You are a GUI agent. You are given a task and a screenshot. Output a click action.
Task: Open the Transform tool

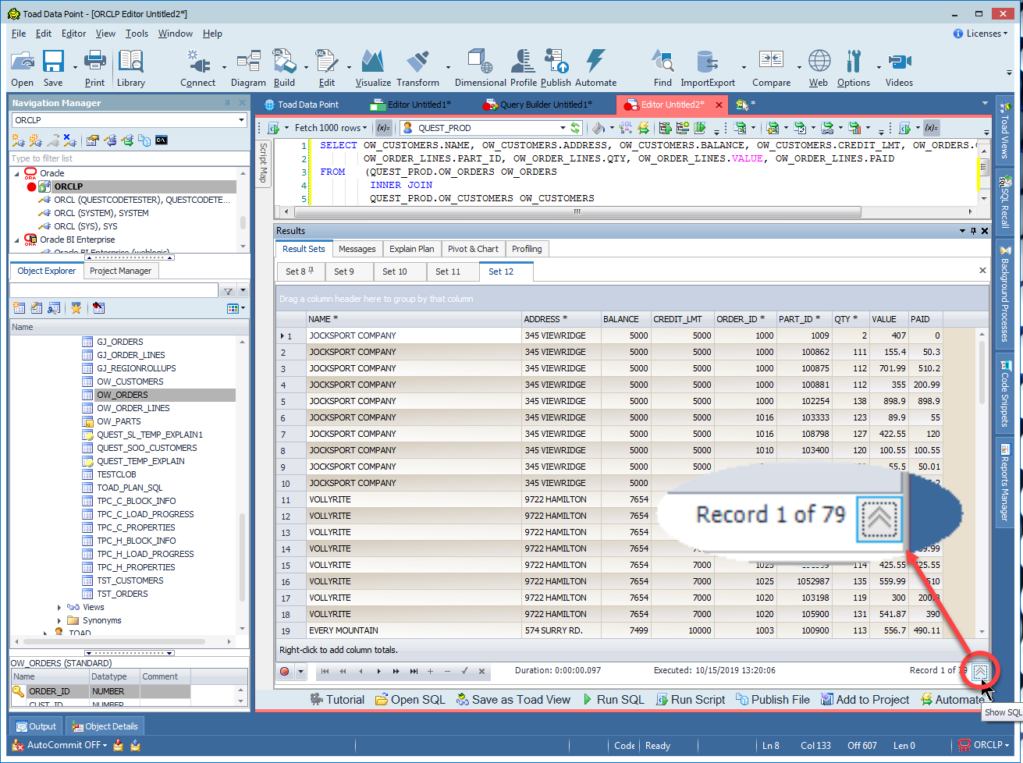(x=417, y=68)
